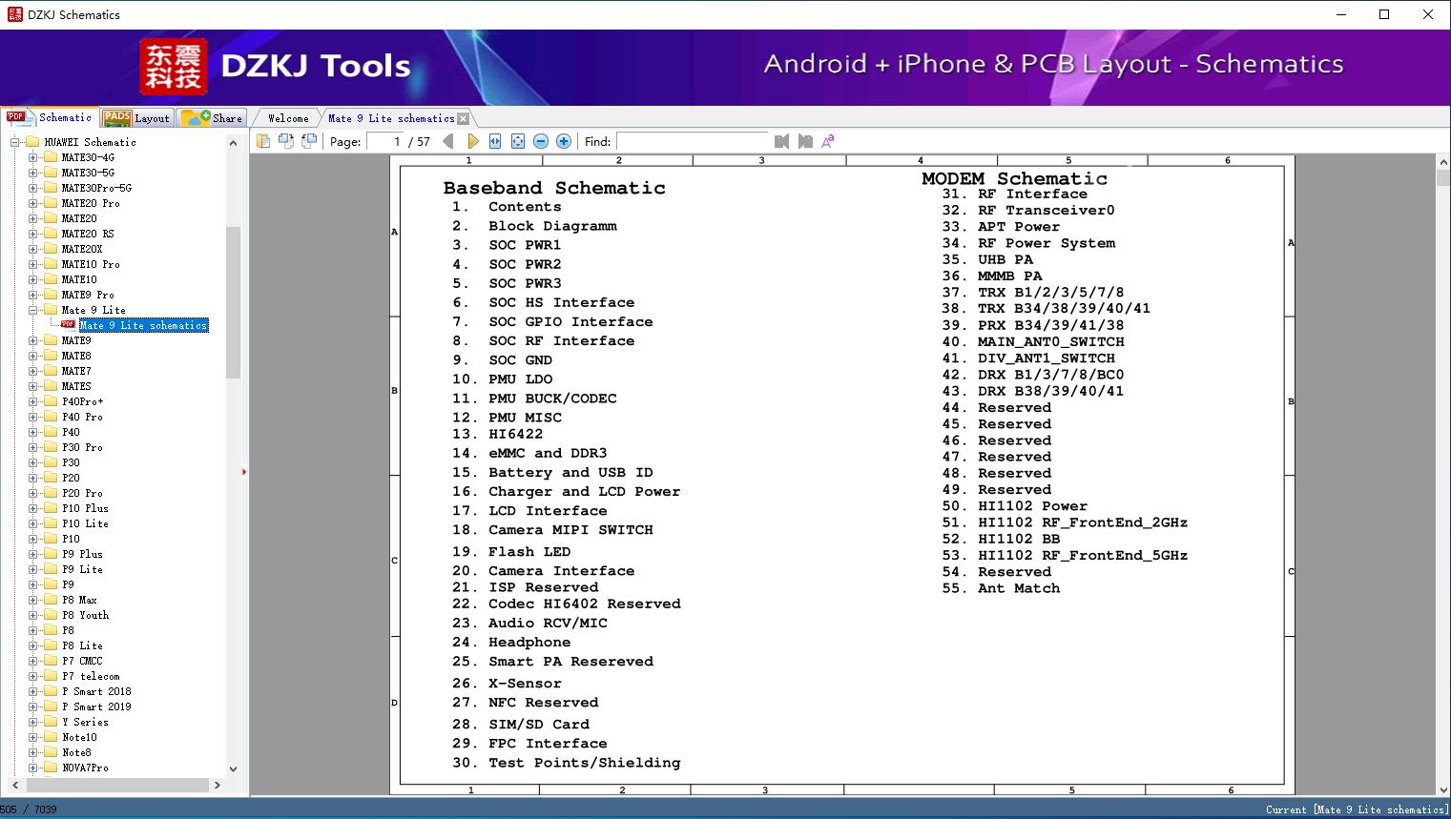Image resolution: width=1451 pixels, height=819 pixels.
Task: Click the red splitter arrow to collapse sidebar
Action: 244,472
